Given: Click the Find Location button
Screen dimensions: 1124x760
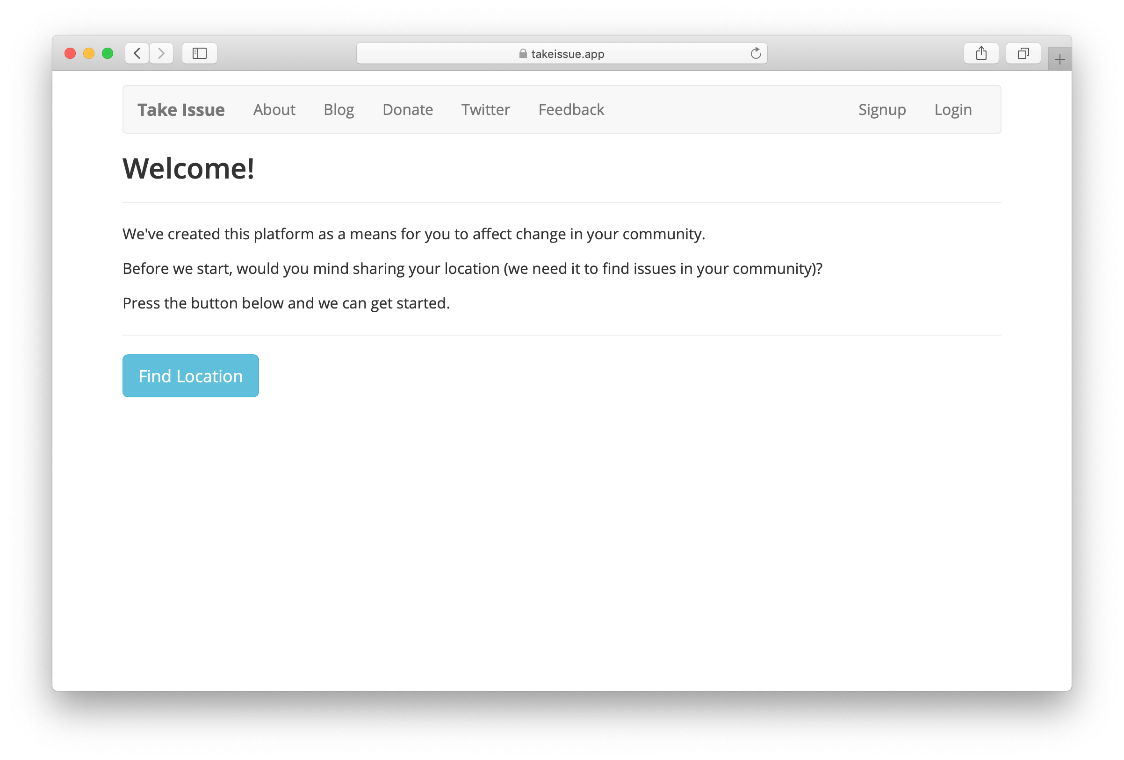Looking at the screenshot, I should (190, 376).
